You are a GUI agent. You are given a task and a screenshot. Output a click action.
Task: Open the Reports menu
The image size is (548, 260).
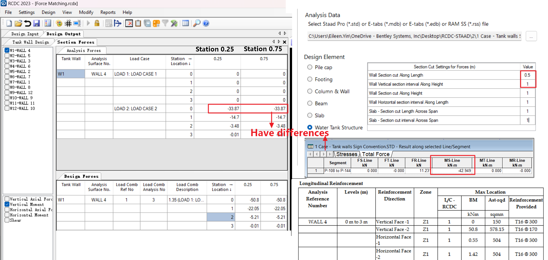click(x=108, y=12)
